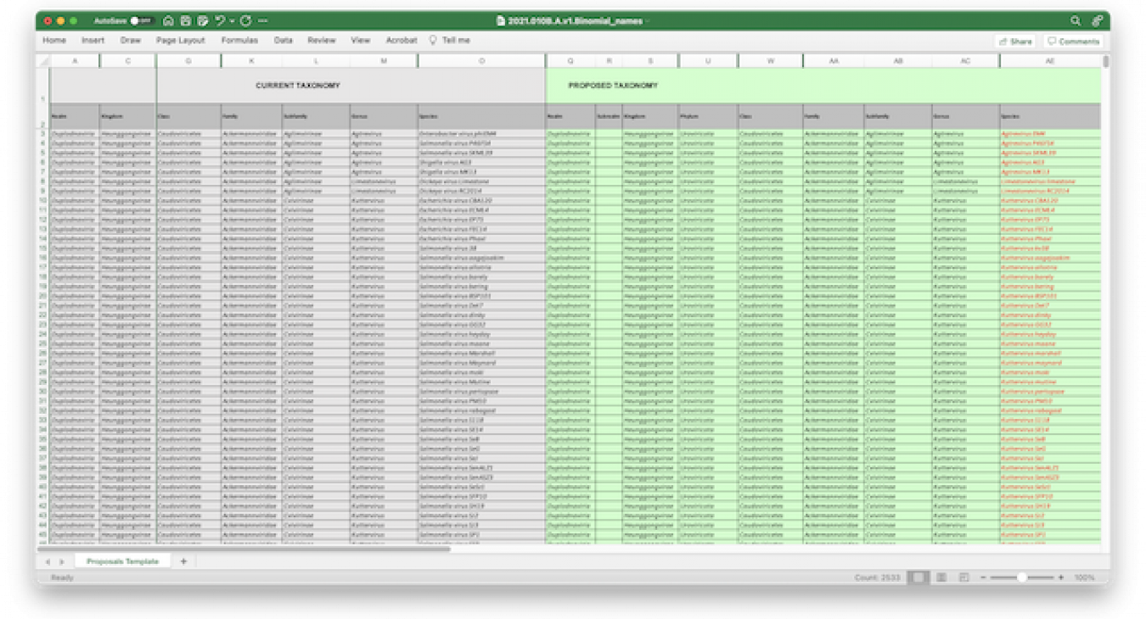The width and height of the screenshot is (1146, 619).
Task: Click the Redo icon in title bar
Action: (246, 20)
